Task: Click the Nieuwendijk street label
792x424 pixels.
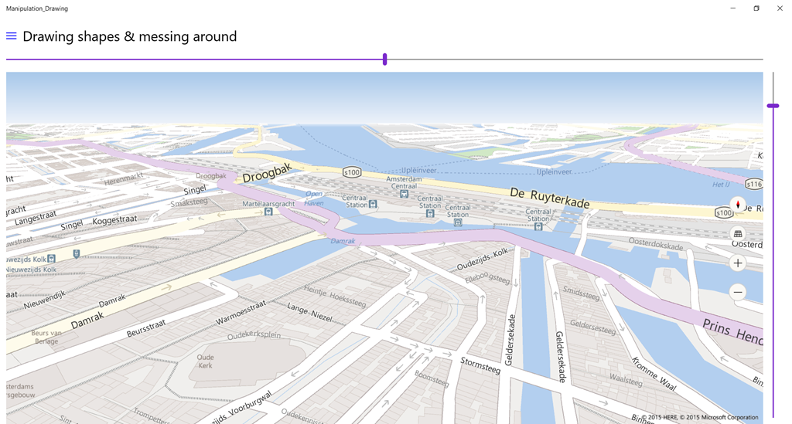Action: click(x=44, y=300)
